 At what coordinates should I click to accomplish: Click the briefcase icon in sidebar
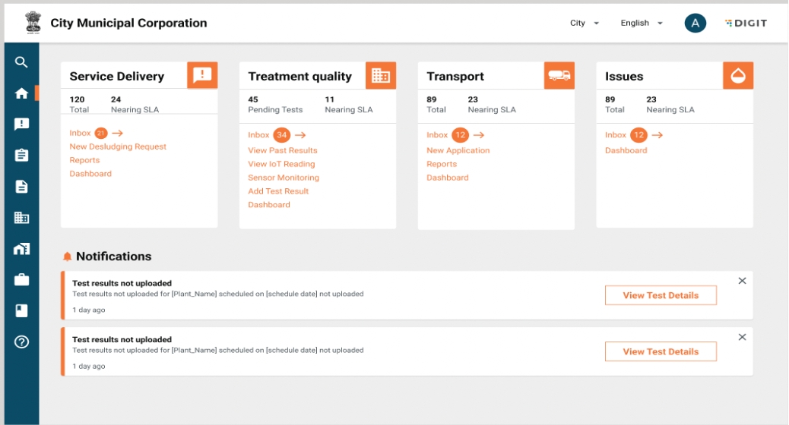(21, 280)
